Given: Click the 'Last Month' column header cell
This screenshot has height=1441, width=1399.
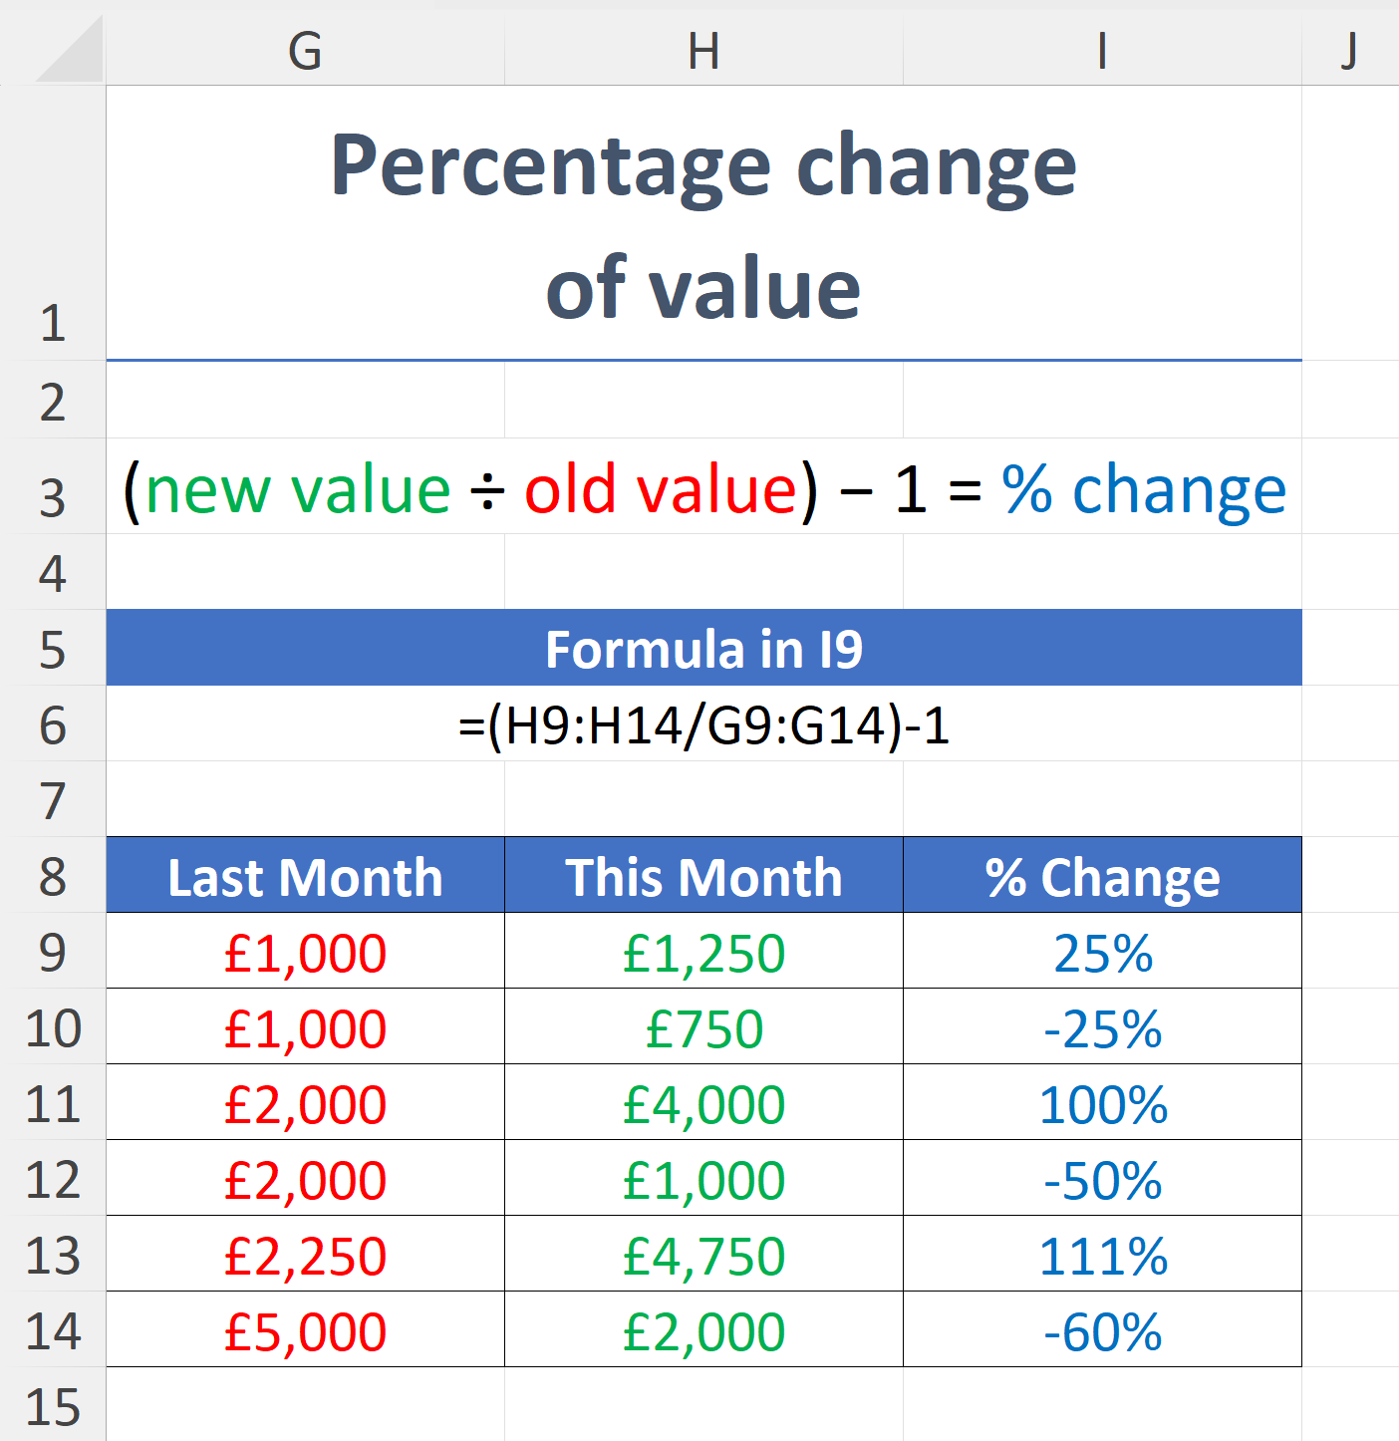Looking at the screenshot, I should [x=305, y=876].
